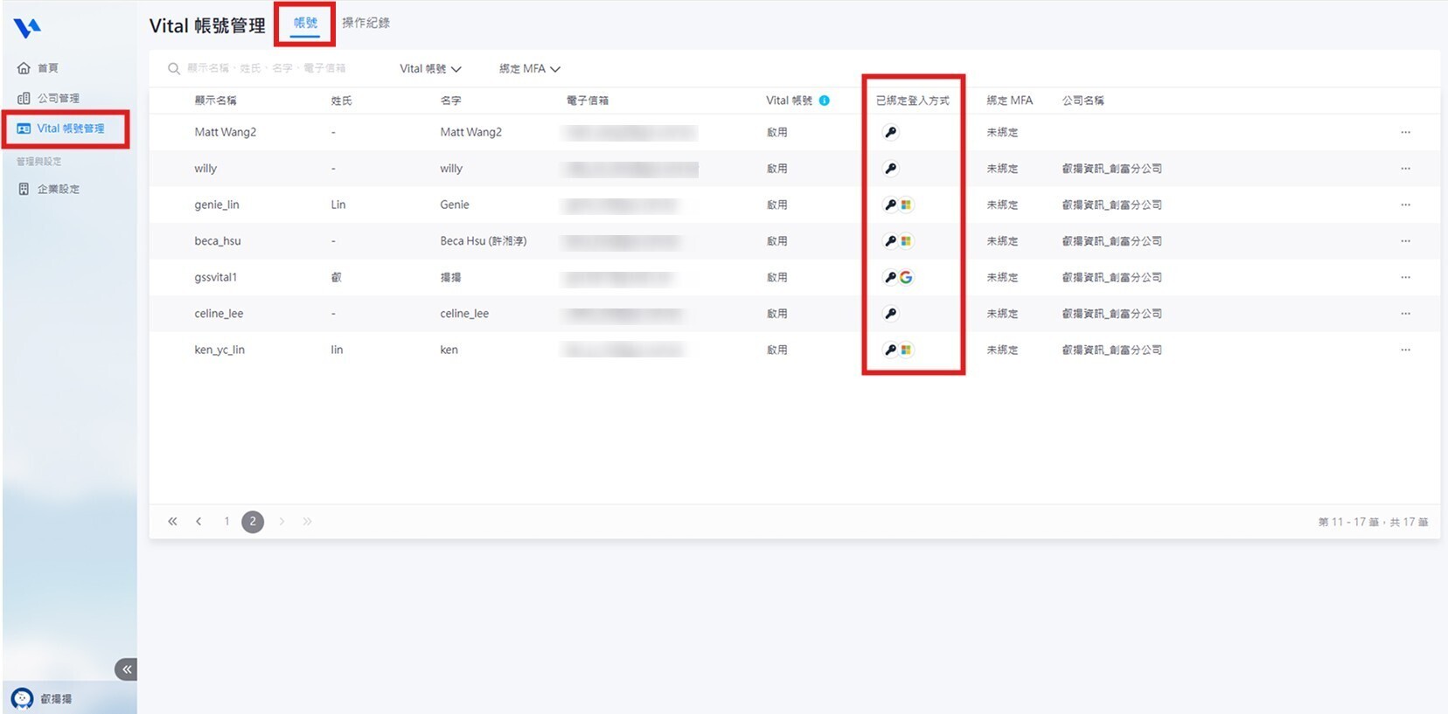Open the more options menu for beca_hsu
Screen dimensions: 1448x714
click(1405, 241)
